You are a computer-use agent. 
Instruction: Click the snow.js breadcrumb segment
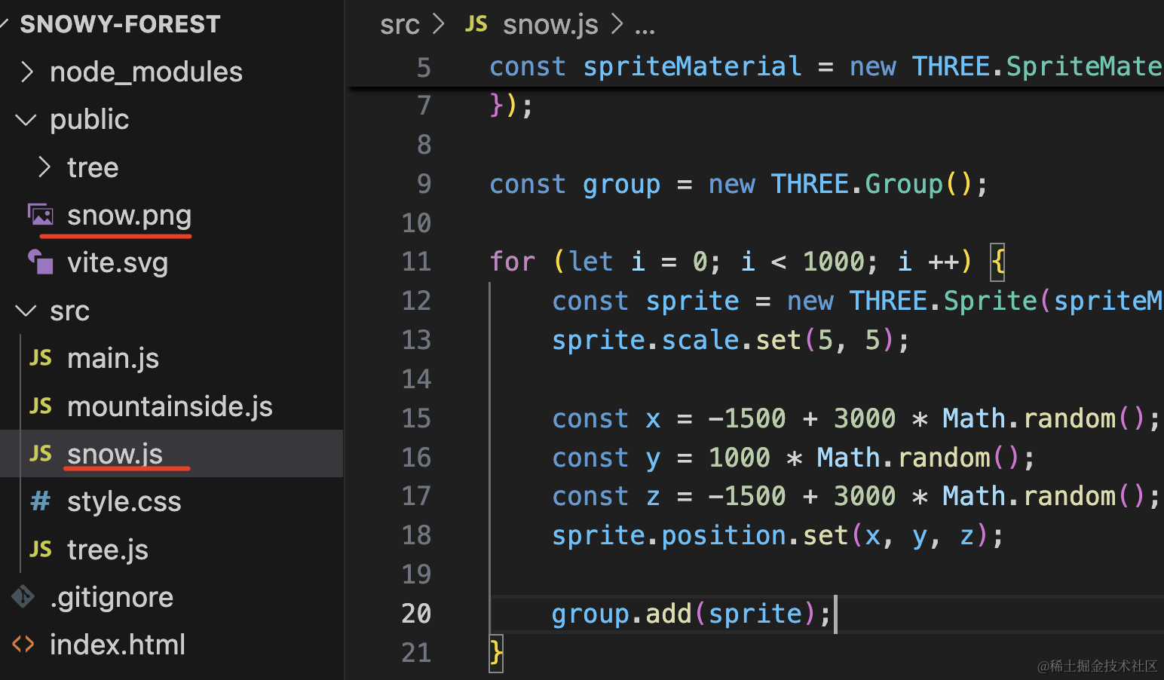[x=550, y=25]
